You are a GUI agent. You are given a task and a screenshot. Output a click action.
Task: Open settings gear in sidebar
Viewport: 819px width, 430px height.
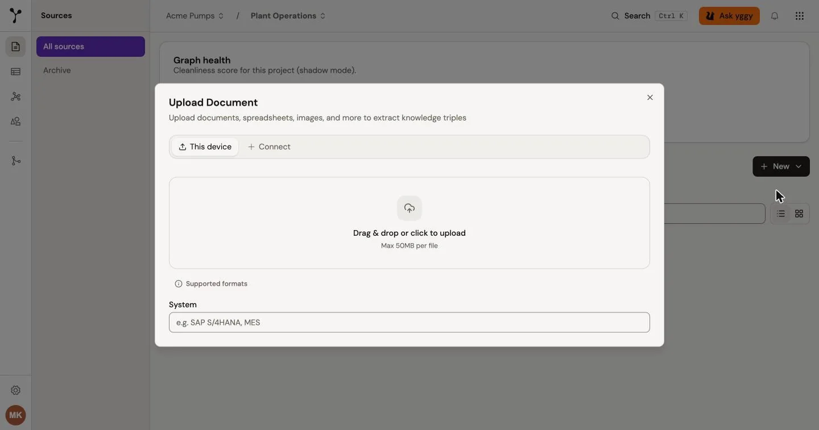point(16,390)
